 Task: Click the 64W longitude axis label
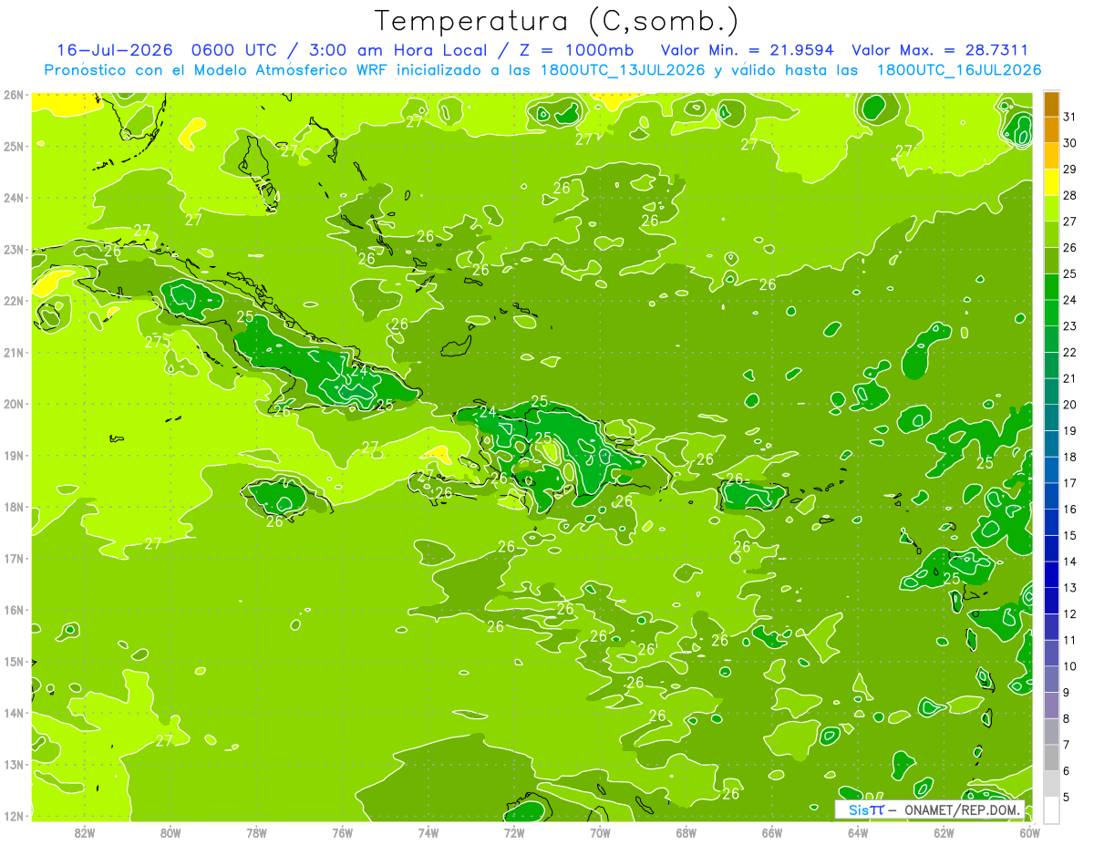(x=858, y=832)
